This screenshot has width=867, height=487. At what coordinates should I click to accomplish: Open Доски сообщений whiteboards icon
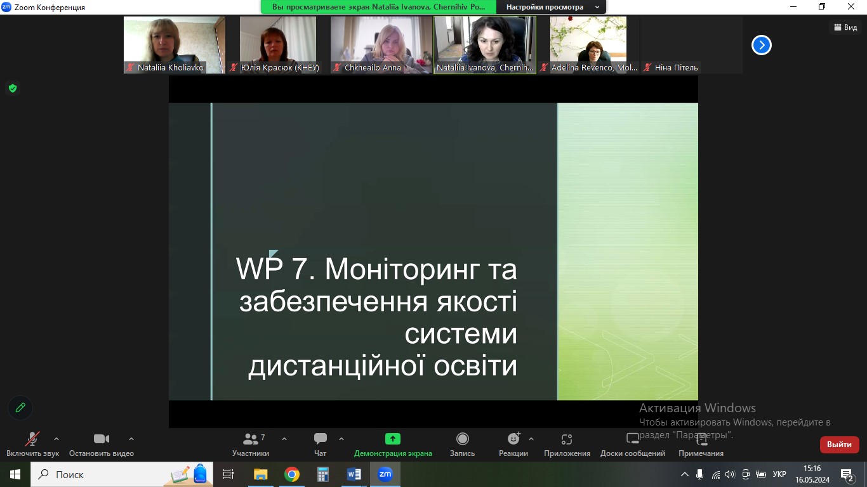point(633,439)
